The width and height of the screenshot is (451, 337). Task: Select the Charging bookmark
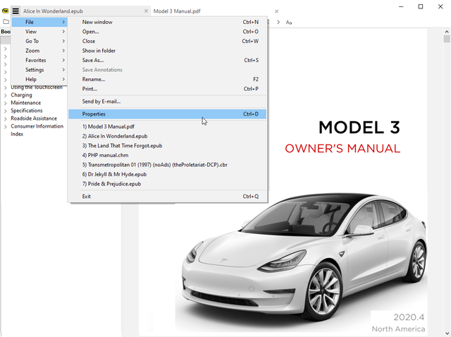[x=21, y=94]
